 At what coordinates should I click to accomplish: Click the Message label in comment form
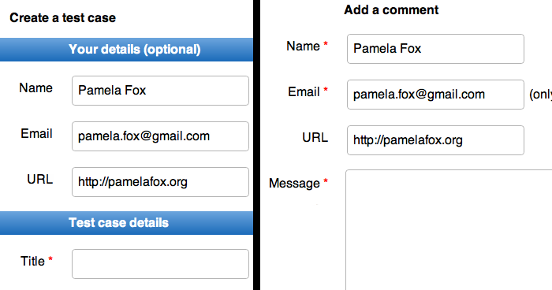click(294, 184)
